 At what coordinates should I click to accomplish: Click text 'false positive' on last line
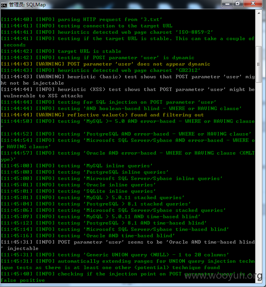(x=23, y=280)
